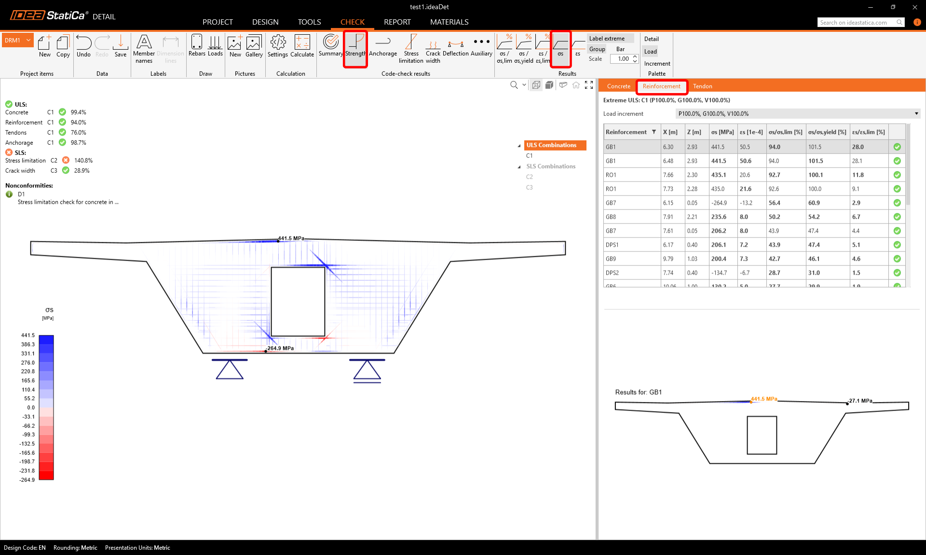This screenshot has width=926, height=555.
Task: Select SLS combination C2
Action: point(529,177)
